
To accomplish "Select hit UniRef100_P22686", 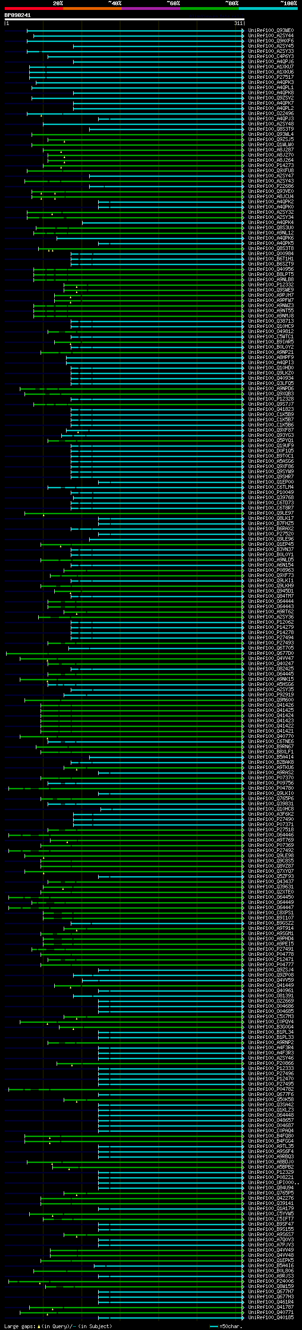I will point(271,186).
